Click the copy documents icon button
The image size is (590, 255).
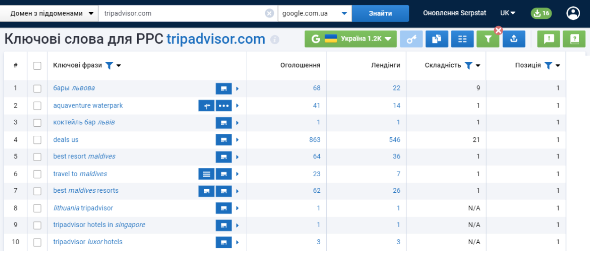[x=437, y=39]
